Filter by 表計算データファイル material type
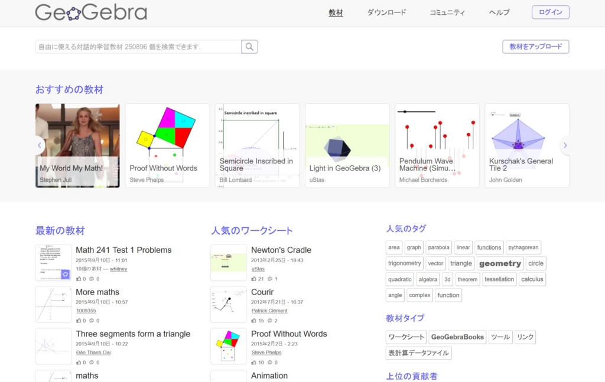Image resolution: width=605 pixels, height=382 pixels. (x=419, y=352)
